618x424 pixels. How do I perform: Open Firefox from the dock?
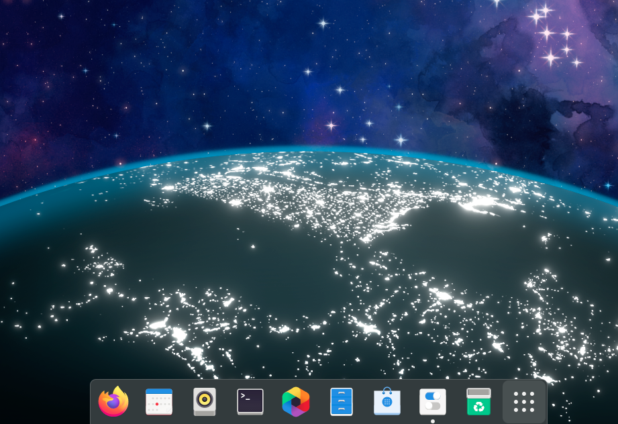tap(113, 402)
